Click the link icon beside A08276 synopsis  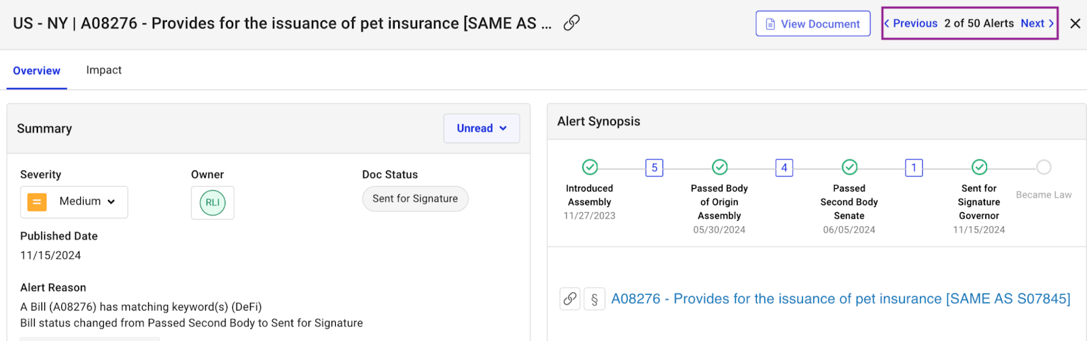[x=570, y=299]
